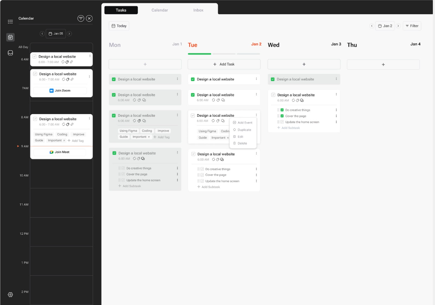Click tag icon on the Join Meet event card
Image resolution: width=435 pixels, height=305 pixels.
pyautogui.click(x=67, y=124)
